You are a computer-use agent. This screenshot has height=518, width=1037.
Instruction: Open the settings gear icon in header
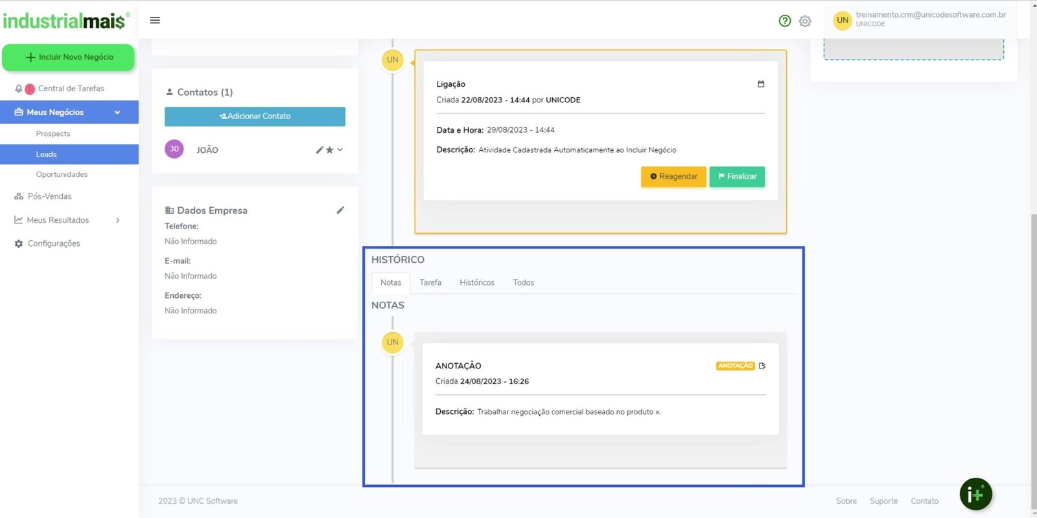point(805,21)
